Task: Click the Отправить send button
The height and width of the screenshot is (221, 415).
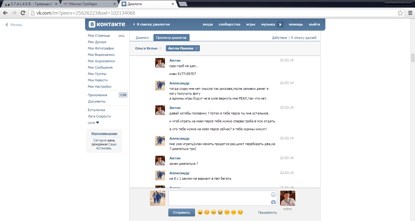Action: point(182,212)
